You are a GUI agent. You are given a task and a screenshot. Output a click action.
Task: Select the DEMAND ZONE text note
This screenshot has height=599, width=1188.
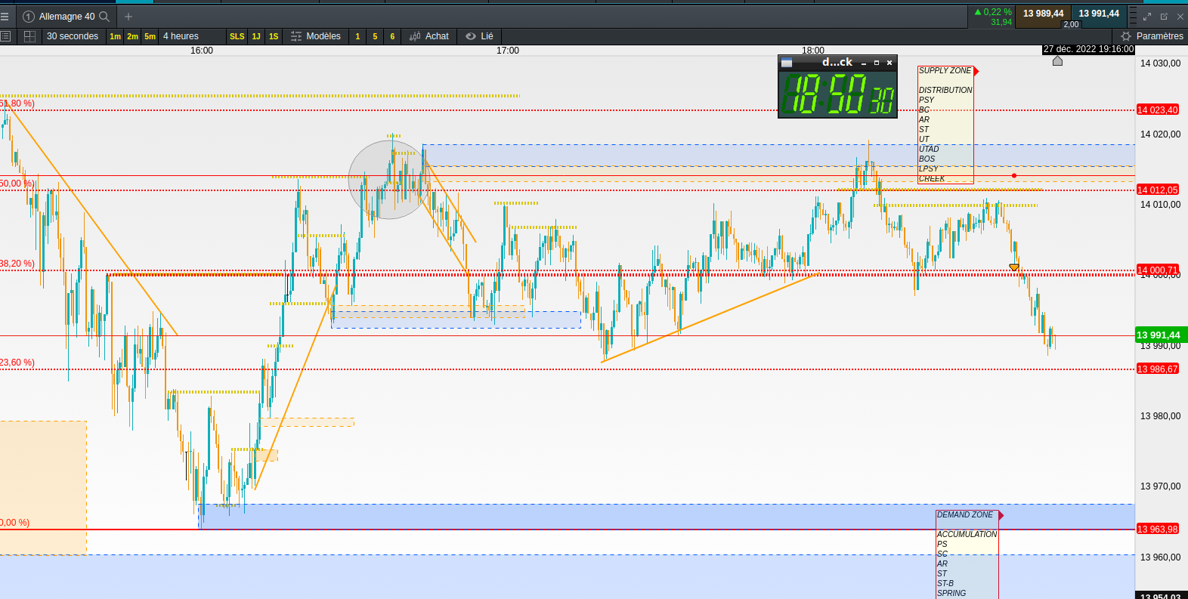(x=967, y=554)
